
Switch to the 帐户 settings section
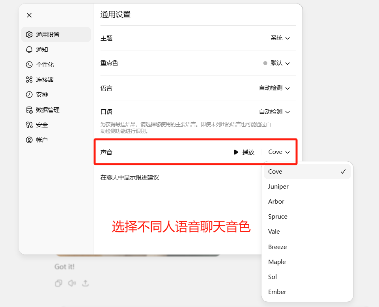pyautogui.click(x=29, y=140)
